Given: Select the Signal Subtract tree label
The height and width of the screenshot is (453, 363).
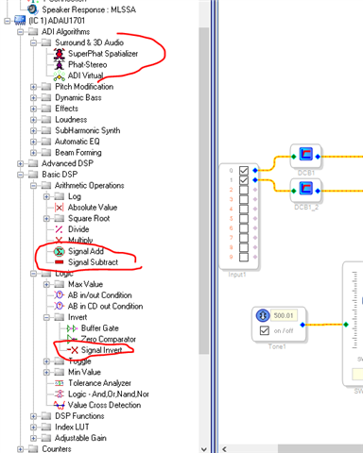Looking at the screenshot, I should tap(94, 262).
